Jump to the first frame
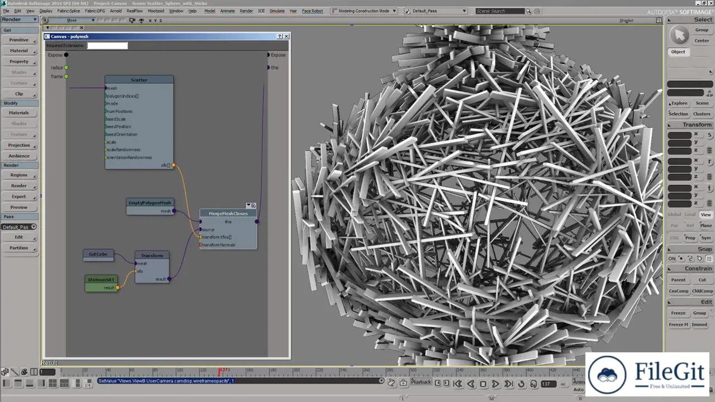The width and height of the screenshot is (715, 402). coord(457,384)
